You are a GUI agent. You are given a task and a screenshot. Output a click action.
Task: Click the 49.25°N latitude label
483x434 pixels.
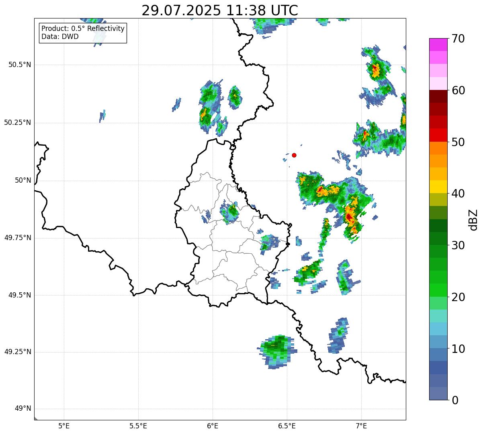pyautogui.click(x=17, y=352)
